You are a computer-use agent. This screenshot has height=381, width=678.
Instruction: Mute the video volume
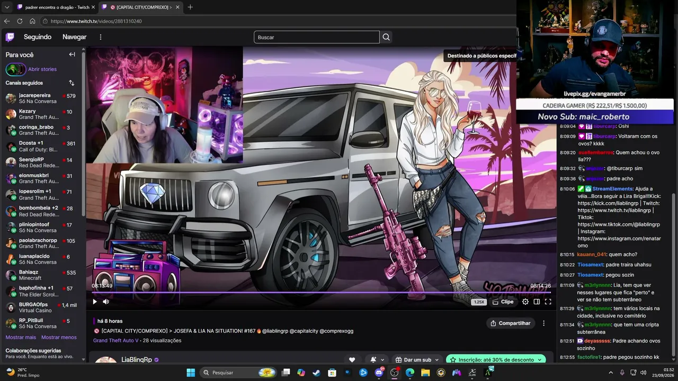(106, 302)
